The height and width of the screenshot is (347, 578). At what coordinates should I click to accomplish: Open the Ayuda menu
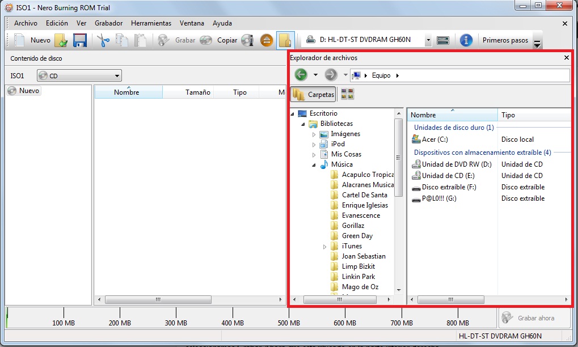pos(222,23)
